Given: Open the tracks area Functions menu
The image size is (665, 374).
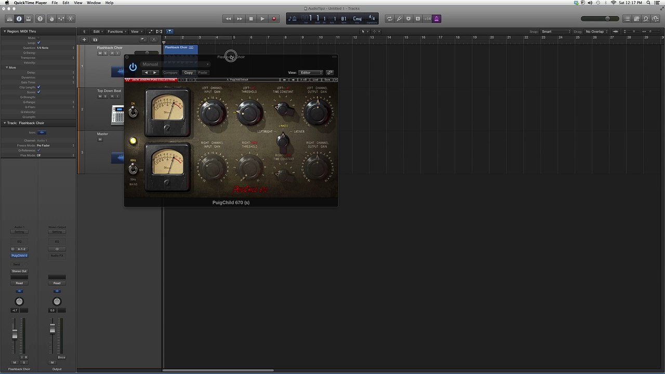Looking at the screenshot, I should (116, 32).
